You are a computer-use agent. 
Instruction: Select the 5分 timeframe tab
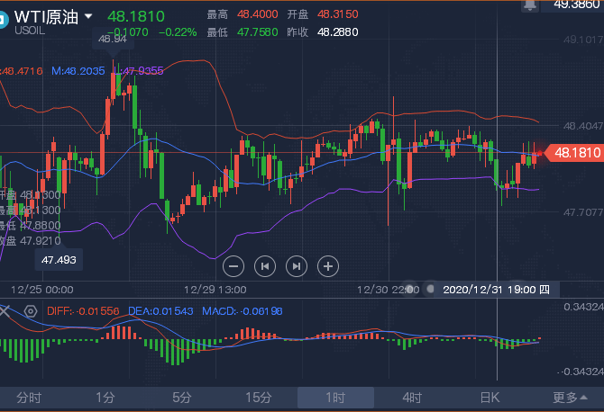coord(182,398)
